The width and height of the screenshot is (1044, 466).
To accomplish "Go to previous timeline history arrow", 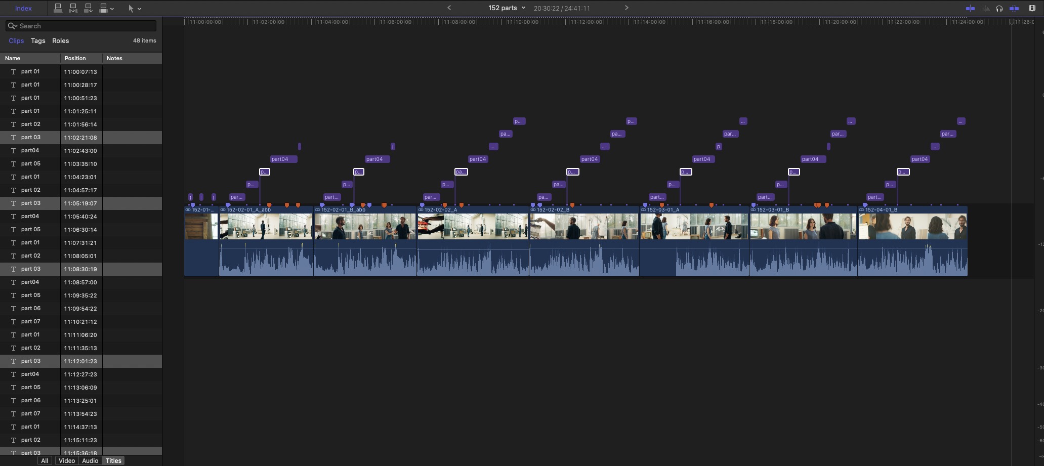I will 449,8.
